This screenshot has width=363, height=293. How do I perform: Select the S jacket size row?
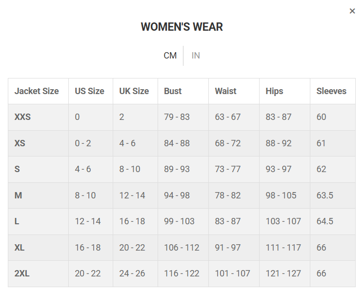coord(18,169)
